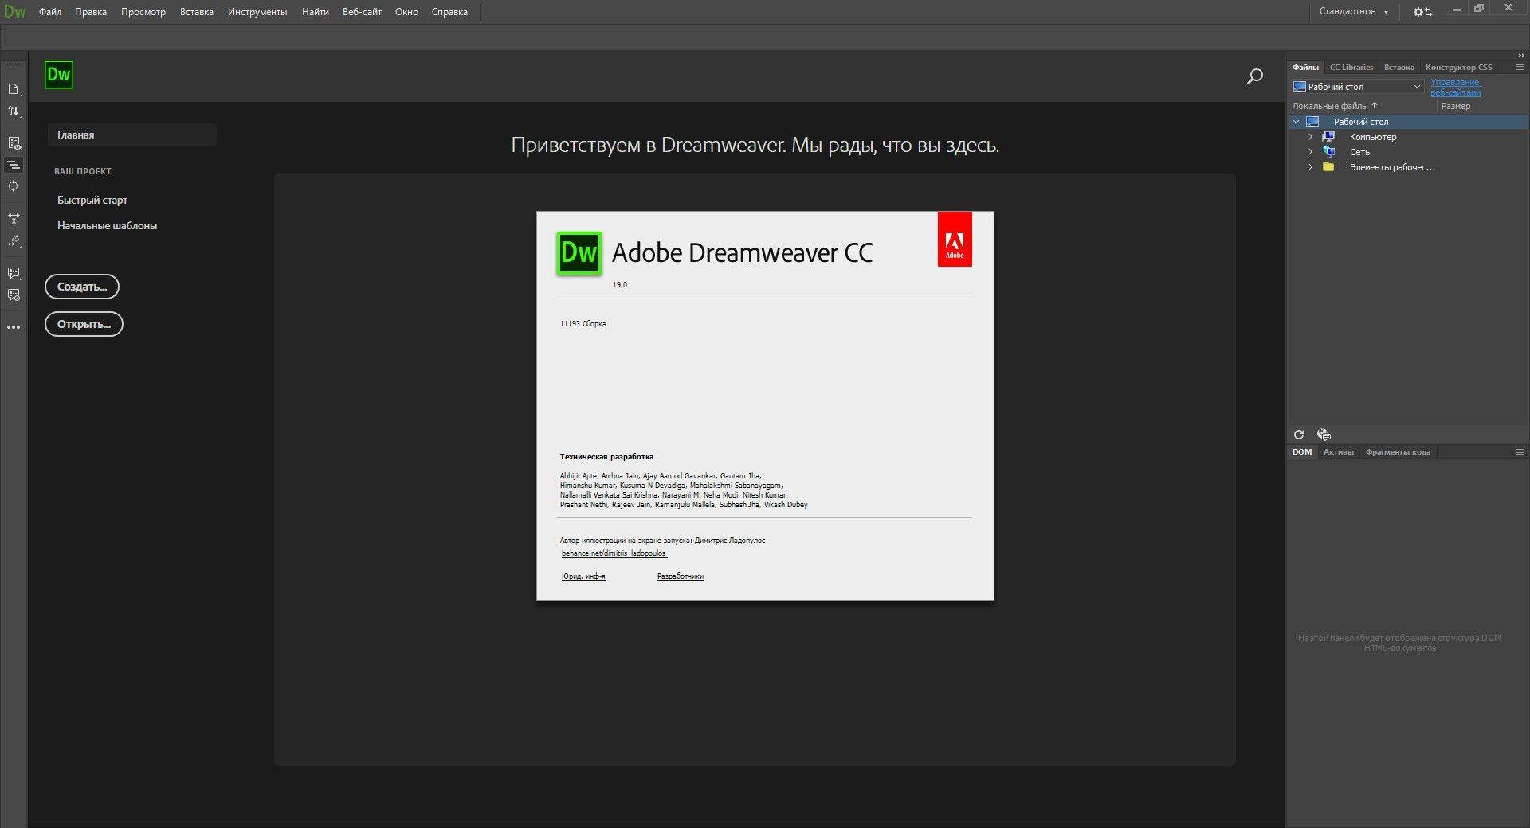
Task: Click the red Adobe logo in About dialog
Action: [955, 239]
